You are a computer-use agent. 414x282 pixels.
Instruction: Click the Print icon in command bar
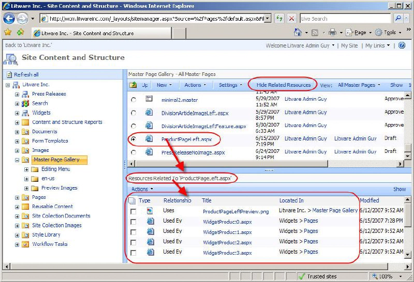click(x=332, y=33)
